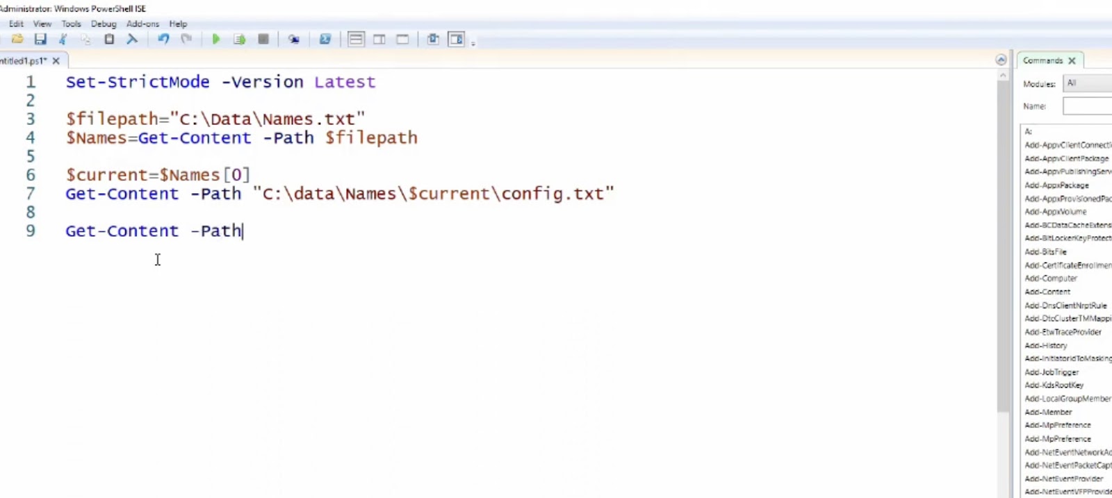Select Add-AppvClientConnection command in the list
Screen dimensions: 1112x498
[x=1068, y=145]
